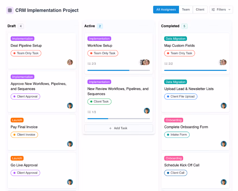This screenshot has width=238, height=191.
Task: Click Client Approval badge on Approve New Workflows
Action: point(25,97)
